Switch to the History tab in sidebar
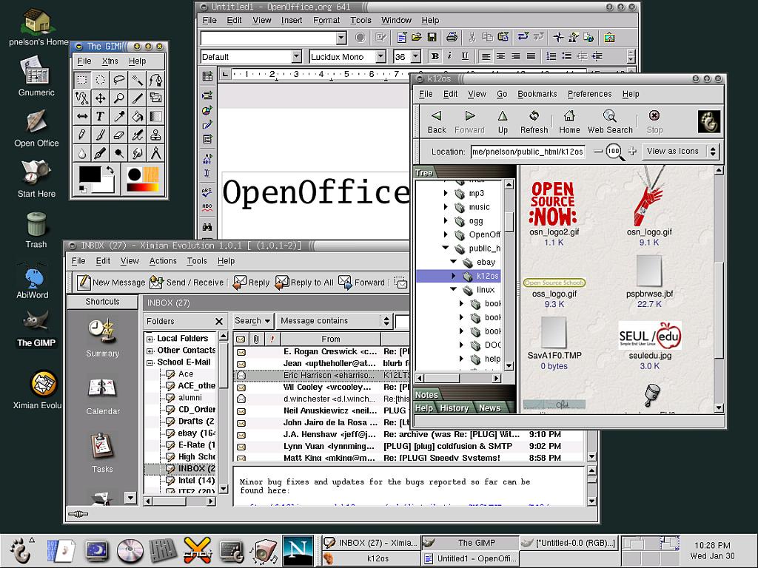The image size is (758, 568). tap(455, 408)
